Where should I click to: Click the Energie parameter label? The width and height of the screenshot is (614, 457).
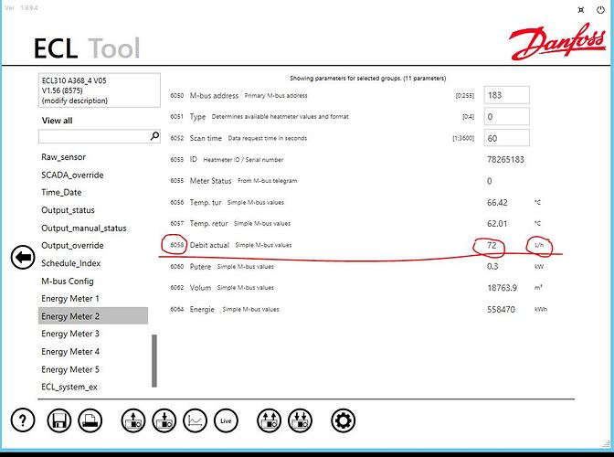[x=202, y=309]
